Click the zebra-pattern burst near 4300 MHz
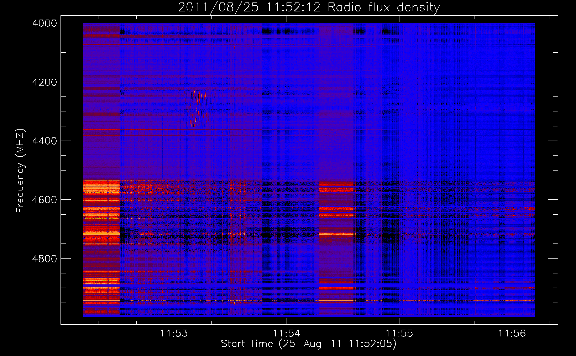 pos(197,109)
